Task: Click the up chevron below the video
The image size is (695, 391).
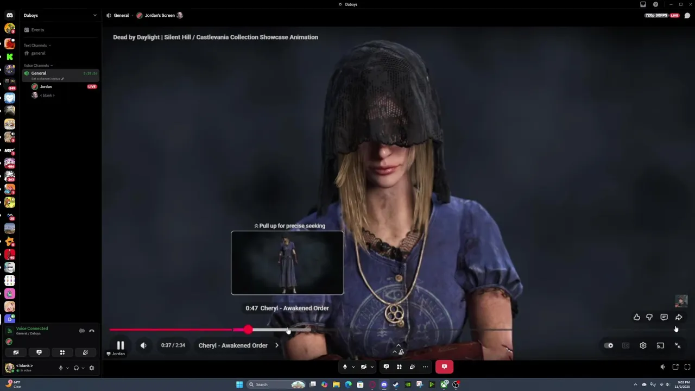Action: [398, 345]
